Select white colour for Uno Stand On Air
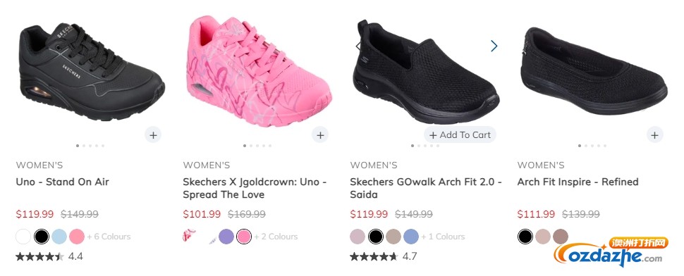Viewport: 684px width, 276px height. pos(23,237)
